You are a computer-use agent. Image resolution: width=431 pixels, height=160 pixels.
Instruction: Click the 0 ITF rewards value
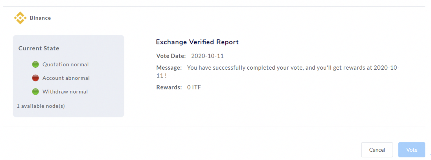pyautogui.click(x=194, y=87)
